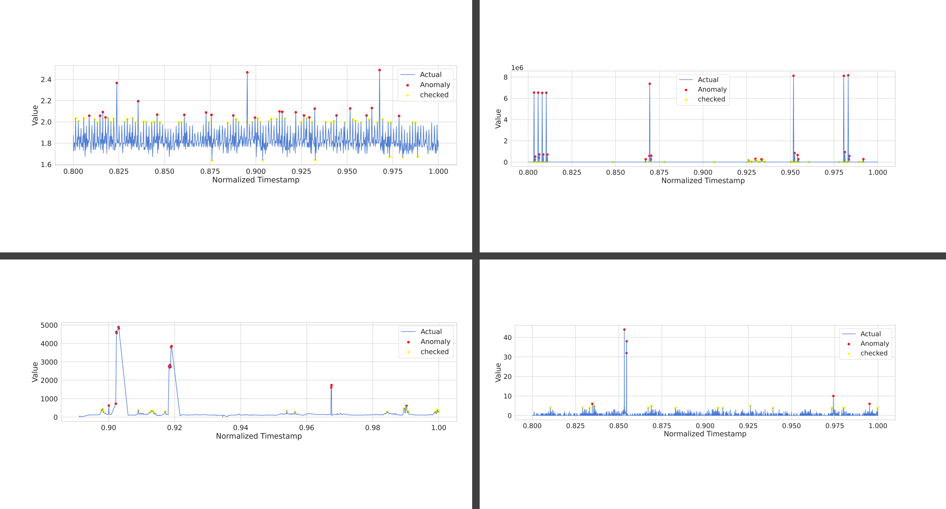Screen dimensions: 946x509
Task: Click the "1e6" exponent label above the y-axis
Action: pyautogui.click(x=517, y=68)
